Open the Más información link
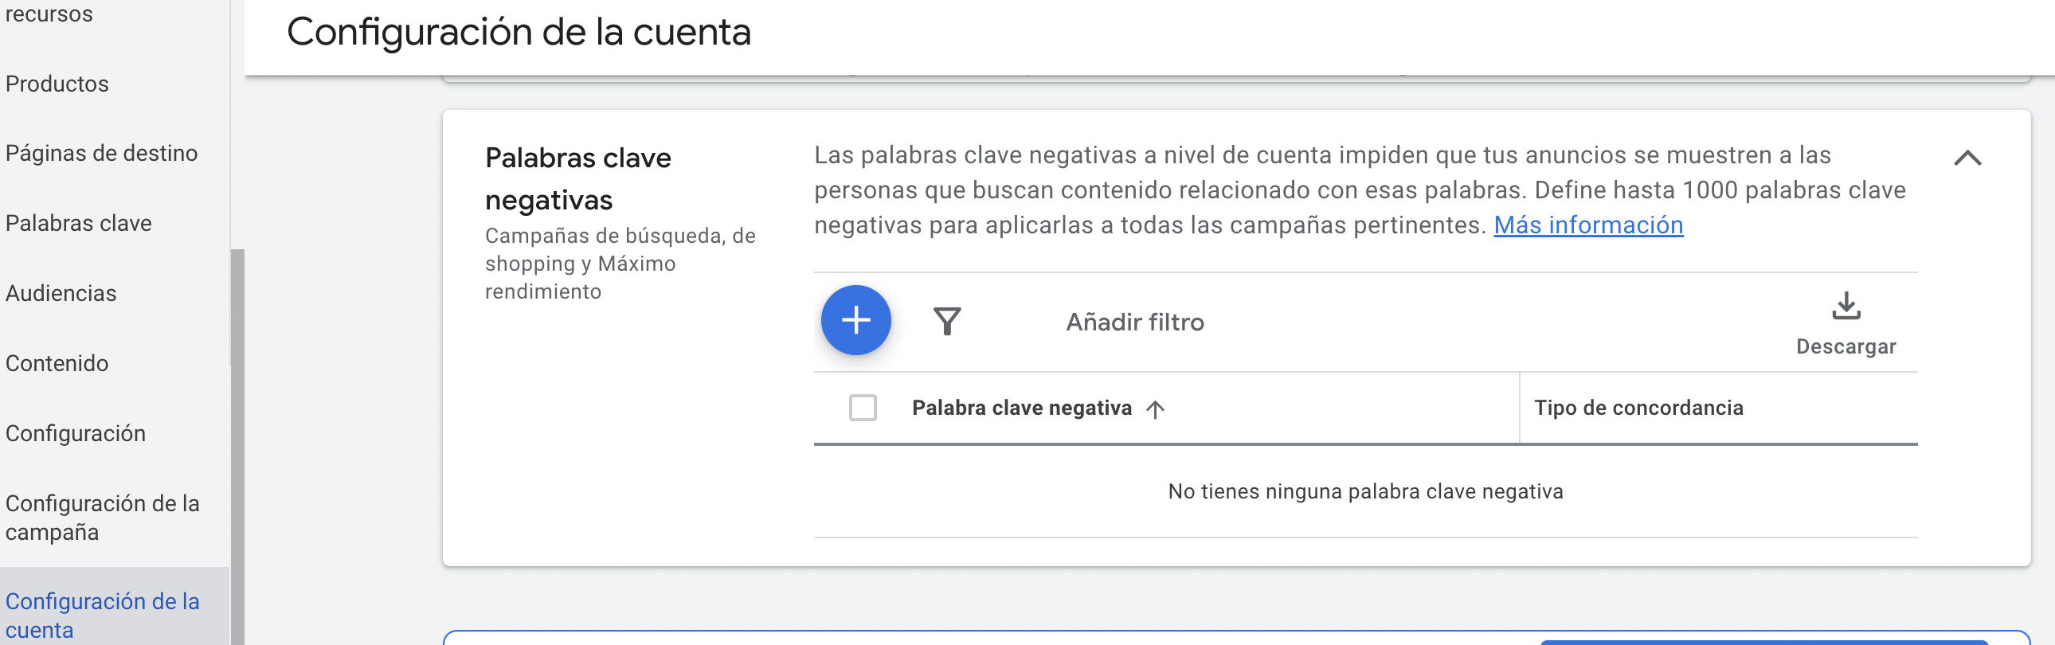This screenshot has height=645, width=2055. [1587, 225]
